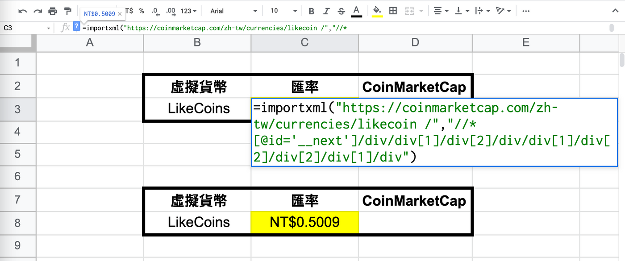The height and width of the screenshot is (261, 625).
Task: Open the Arial font dropdown
Action: 233,11
